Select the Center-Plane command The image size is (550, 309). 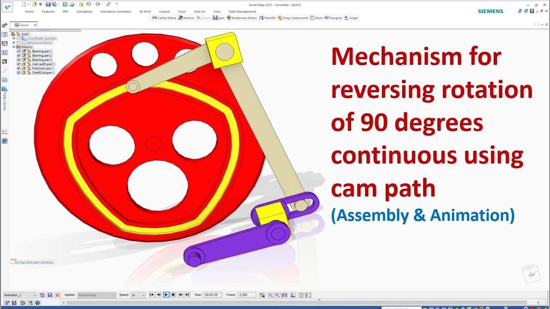164,18
